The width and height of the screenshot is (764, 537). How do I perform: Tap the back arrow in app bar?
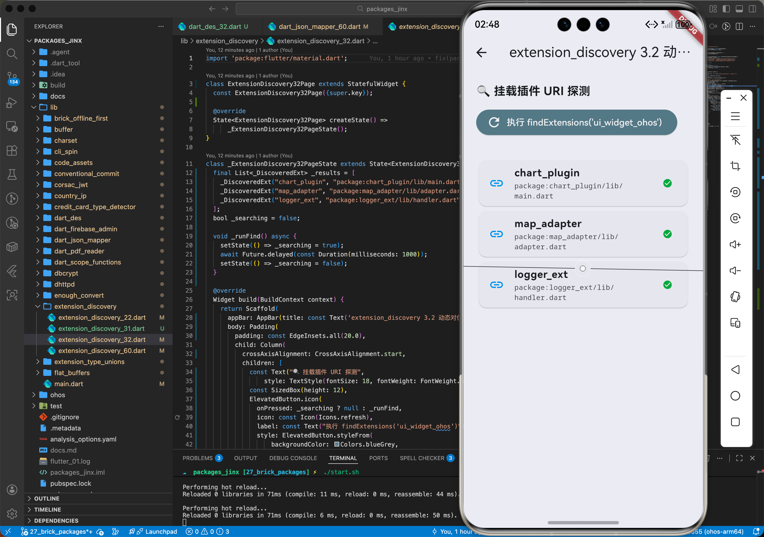[x=481, y=52]
